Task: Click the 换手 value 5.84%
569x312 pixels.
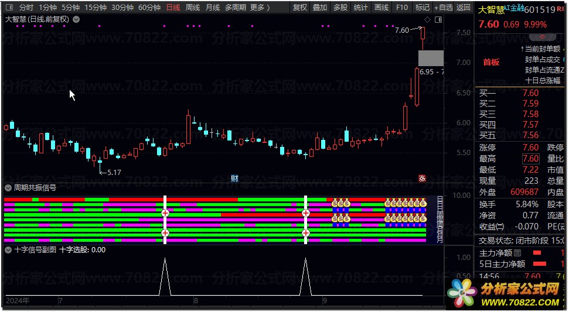Action: [527, 205]
